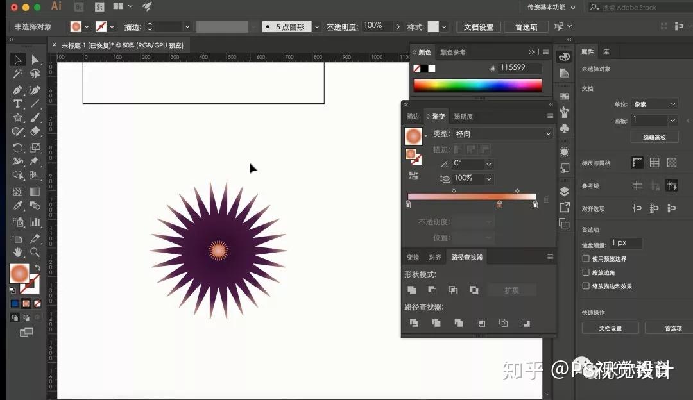Select the Scale tool

pyautogui.click(x=35, y=147)
